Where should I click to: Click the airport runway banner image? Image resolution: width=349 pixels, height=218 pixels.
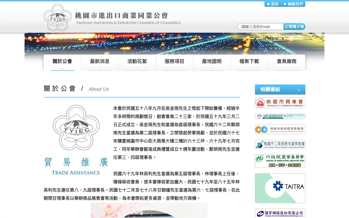tap(174, 44)
